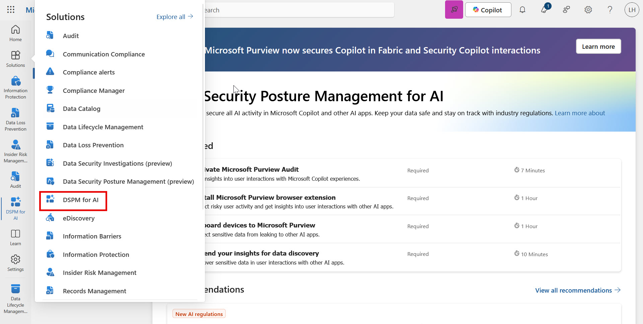
Task: Open Solutions in left navigation rail
Action: pyautogui.click(x=15, y=59)
